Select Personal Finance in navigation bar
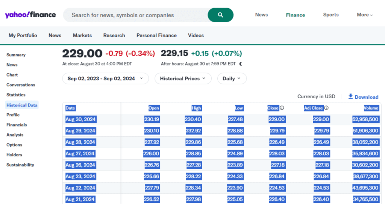385x210 pixels. pos(156,35)
